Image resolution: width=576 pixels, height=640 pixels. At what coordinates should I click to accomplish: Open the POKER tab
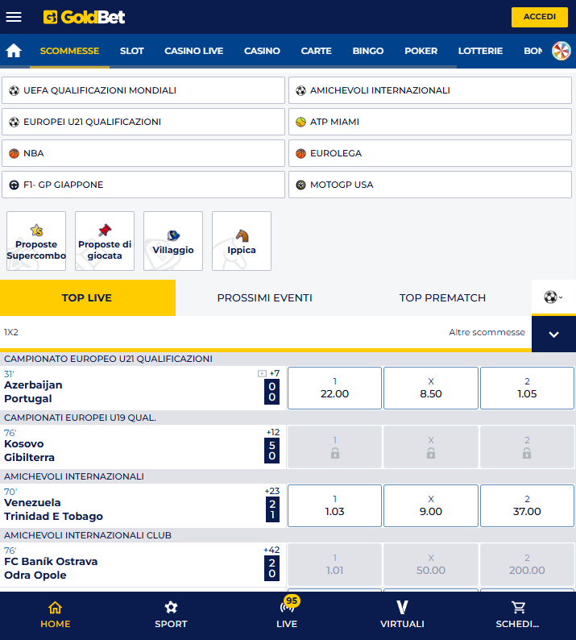pyautogui.click(x=421, y=51)
